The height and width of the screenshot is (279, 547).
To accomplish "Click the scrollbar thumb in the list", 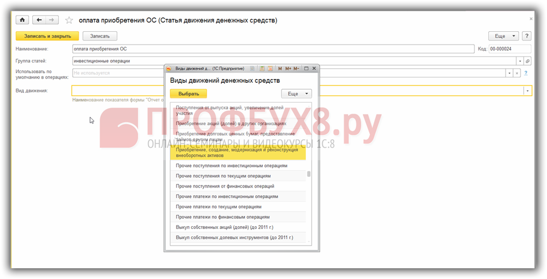I will tap(308, 174).
